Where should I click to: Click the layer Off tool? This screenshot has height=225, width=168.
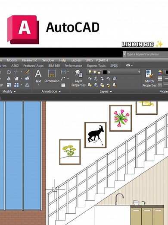point(90,78)
